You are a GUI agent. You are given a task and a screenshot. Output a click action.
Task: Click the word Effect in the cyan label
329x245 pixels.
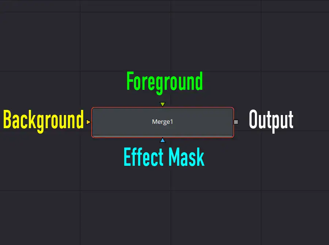[x=144, y=157]
